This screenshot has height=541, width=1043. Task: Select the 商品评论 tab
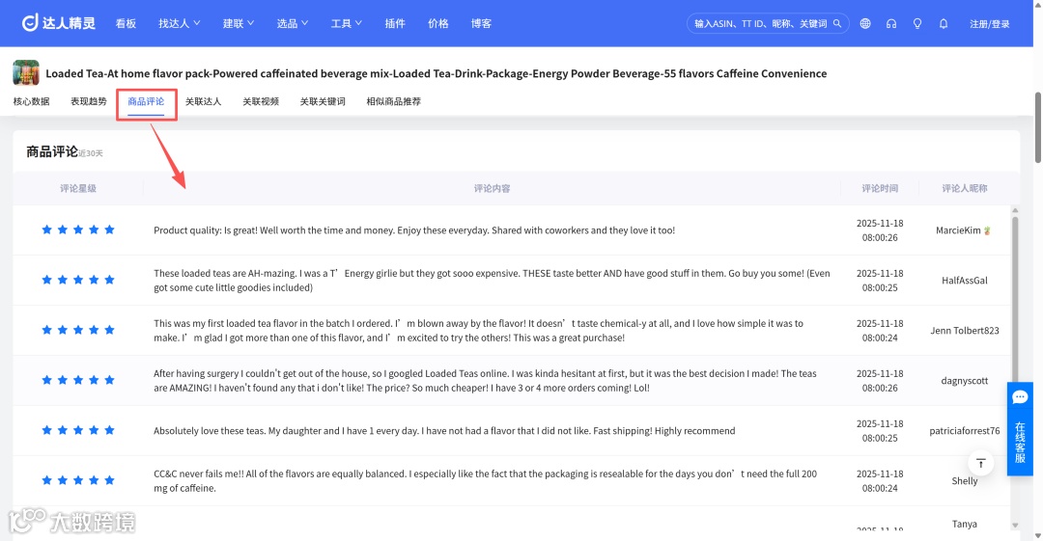146,101
